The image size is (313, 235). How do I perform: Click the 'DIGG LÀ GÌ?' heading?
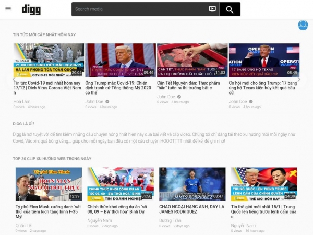23,124
